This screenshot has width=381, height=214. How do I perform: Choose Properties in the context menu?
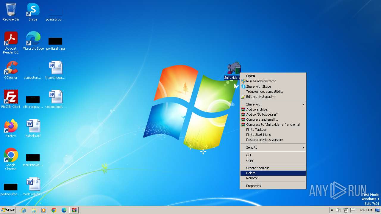[273, 186]
